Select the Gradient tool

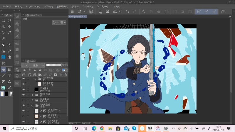9,70
